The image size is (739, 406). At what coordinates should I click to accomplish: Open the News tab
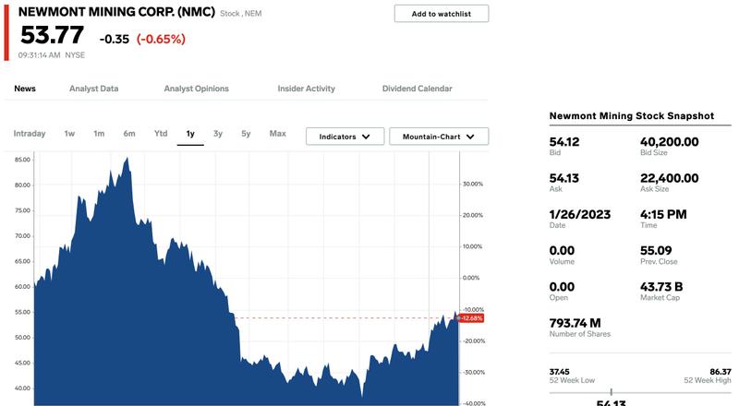click(25, 89)
